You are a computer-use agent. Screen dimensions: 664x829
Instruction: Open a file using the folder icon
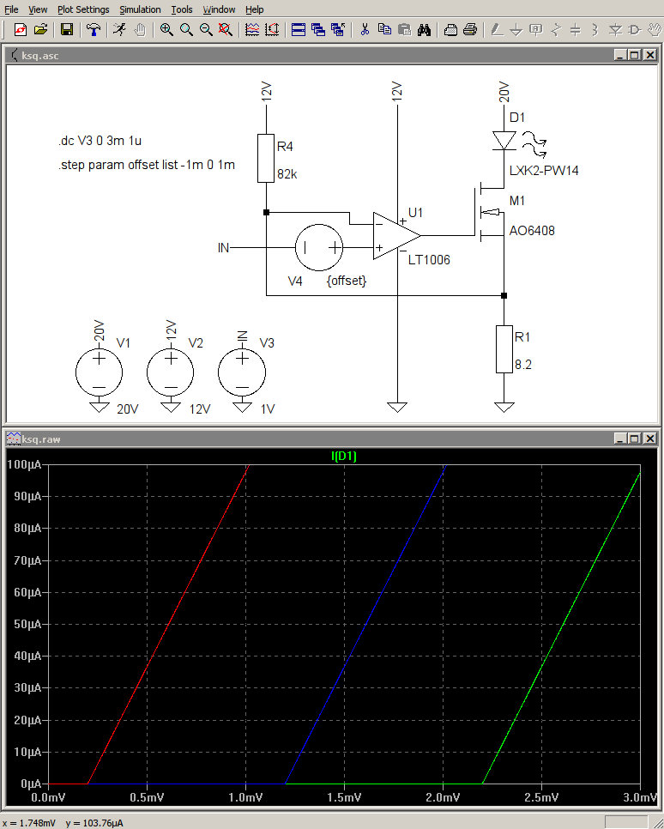tap(41, 29)
